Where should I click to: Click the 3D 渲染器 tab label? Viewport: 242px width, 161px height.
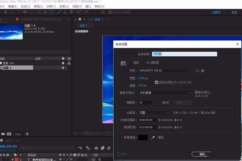(x=153, y=62)
